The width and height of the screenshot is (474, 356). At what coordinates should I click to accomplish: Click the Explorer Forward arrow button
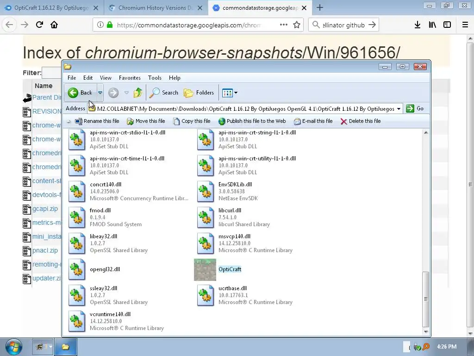point(113,93)
